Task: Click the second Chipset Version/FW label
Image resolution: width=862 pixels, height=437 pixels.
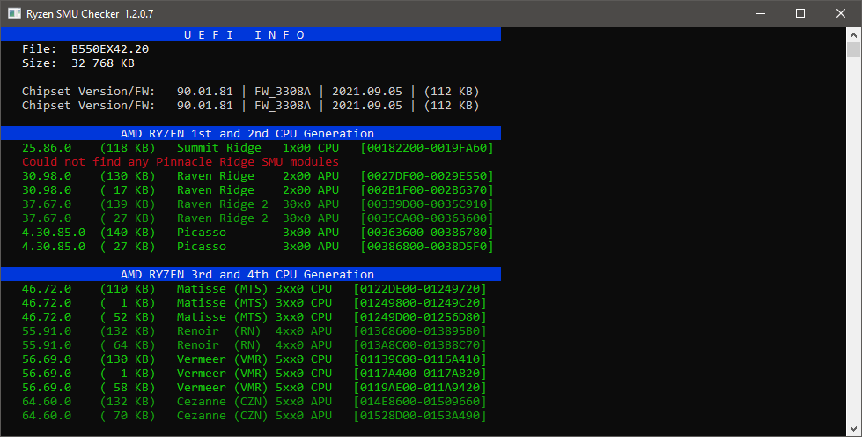Action: pyautogui.click(x=89, y=105)
